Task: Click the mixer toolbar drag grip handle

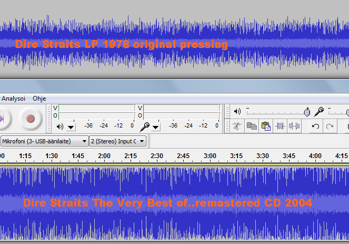Action: pos(227,111)
